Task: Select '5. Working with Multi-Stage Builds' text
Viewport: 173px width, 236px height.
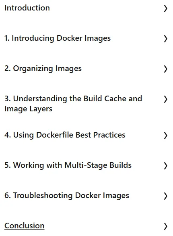Action: (x=68, y=165)
